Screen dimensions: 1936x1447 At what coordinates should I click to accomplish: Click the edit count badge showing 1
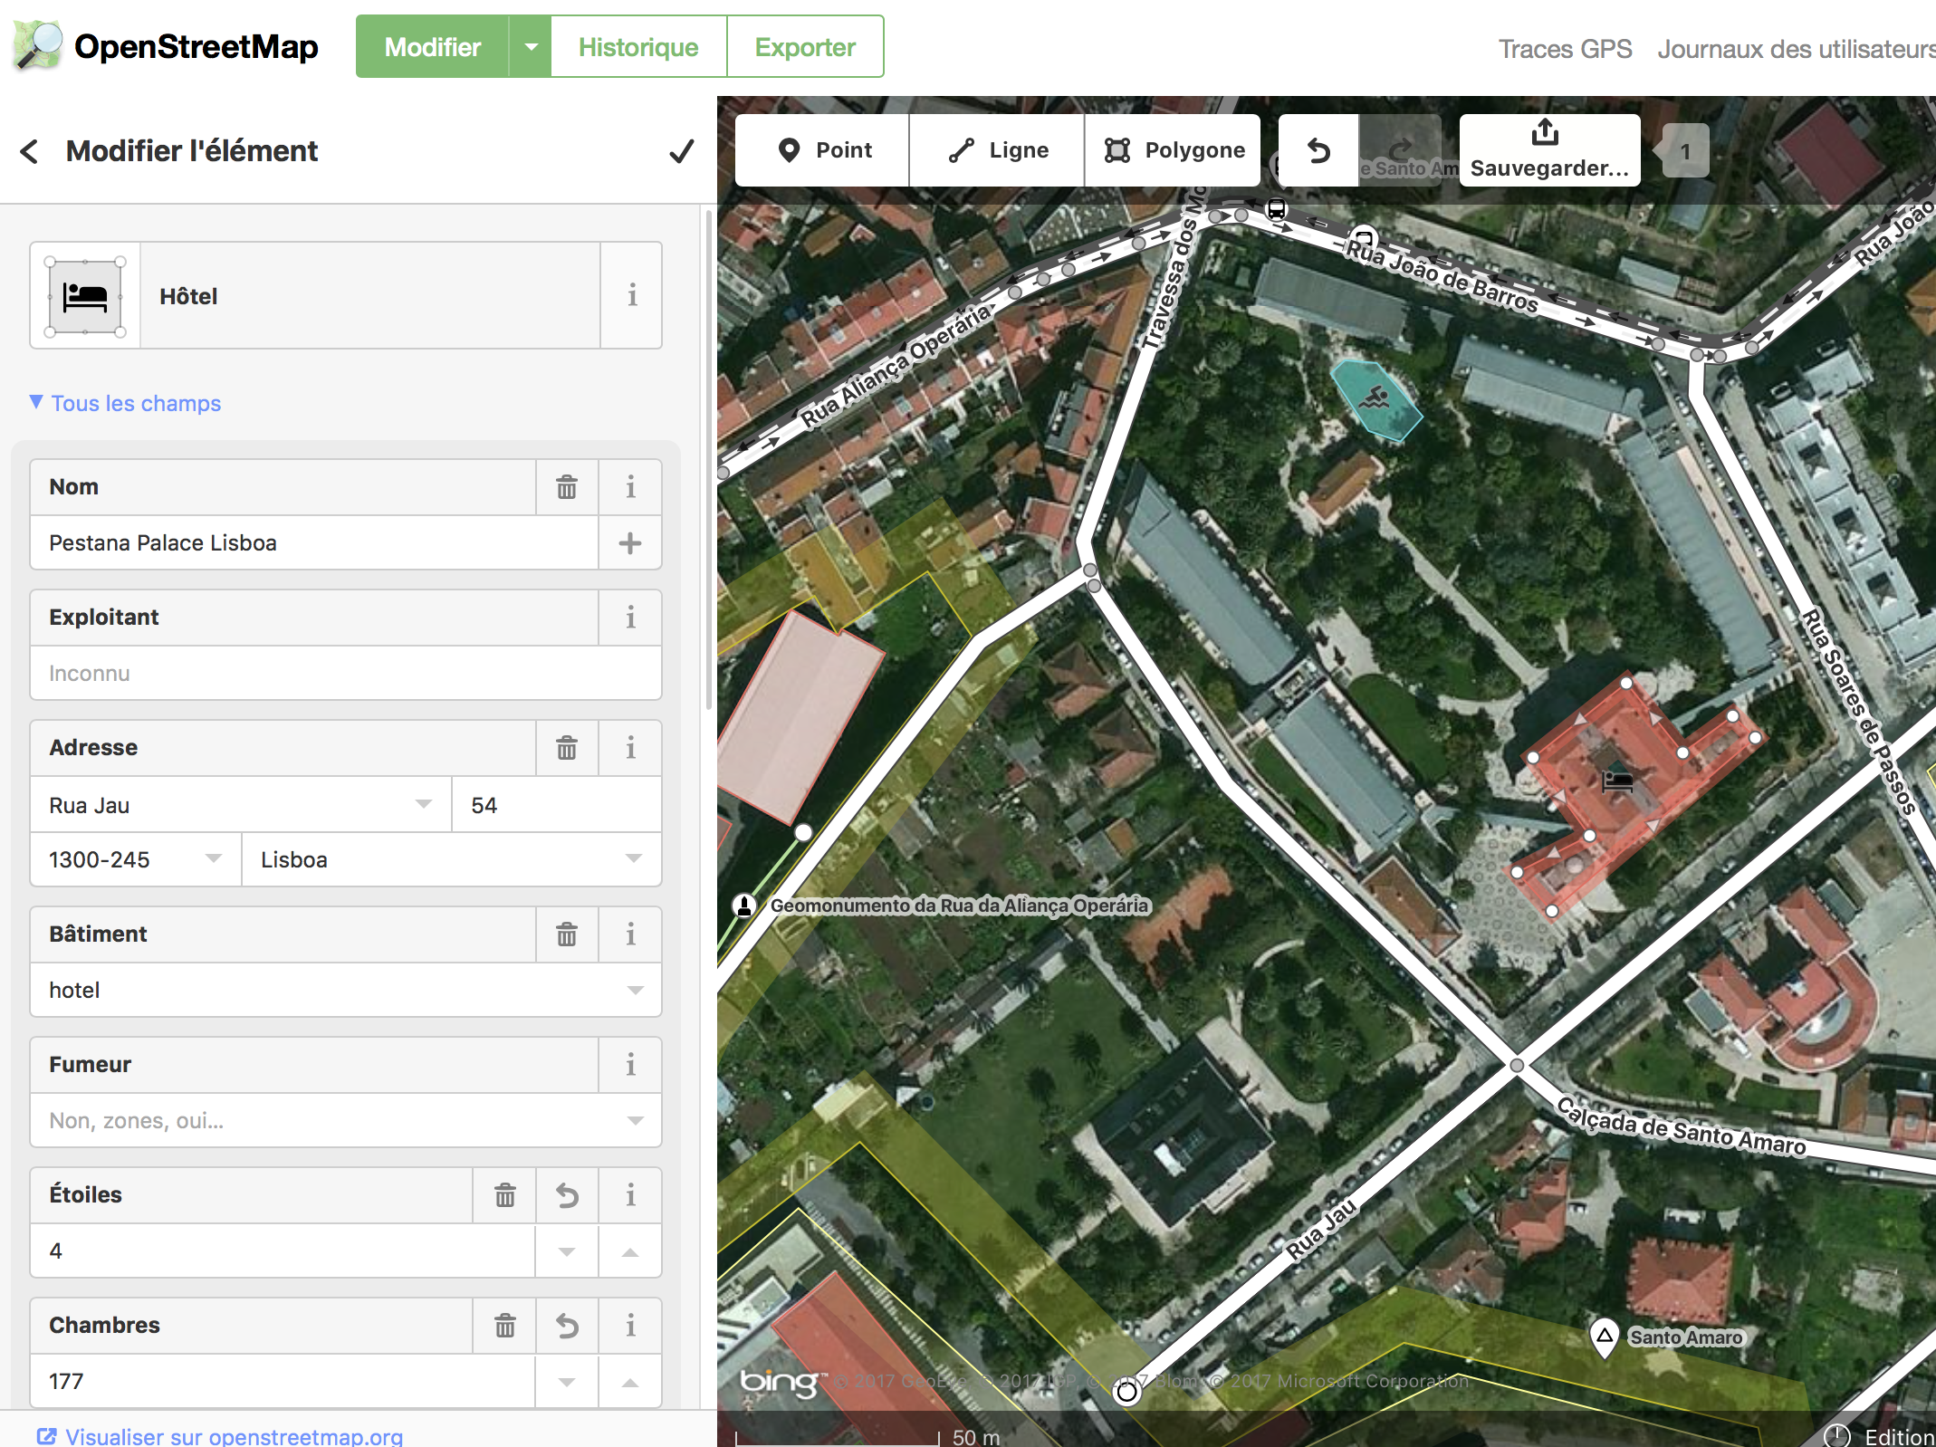1685,151
